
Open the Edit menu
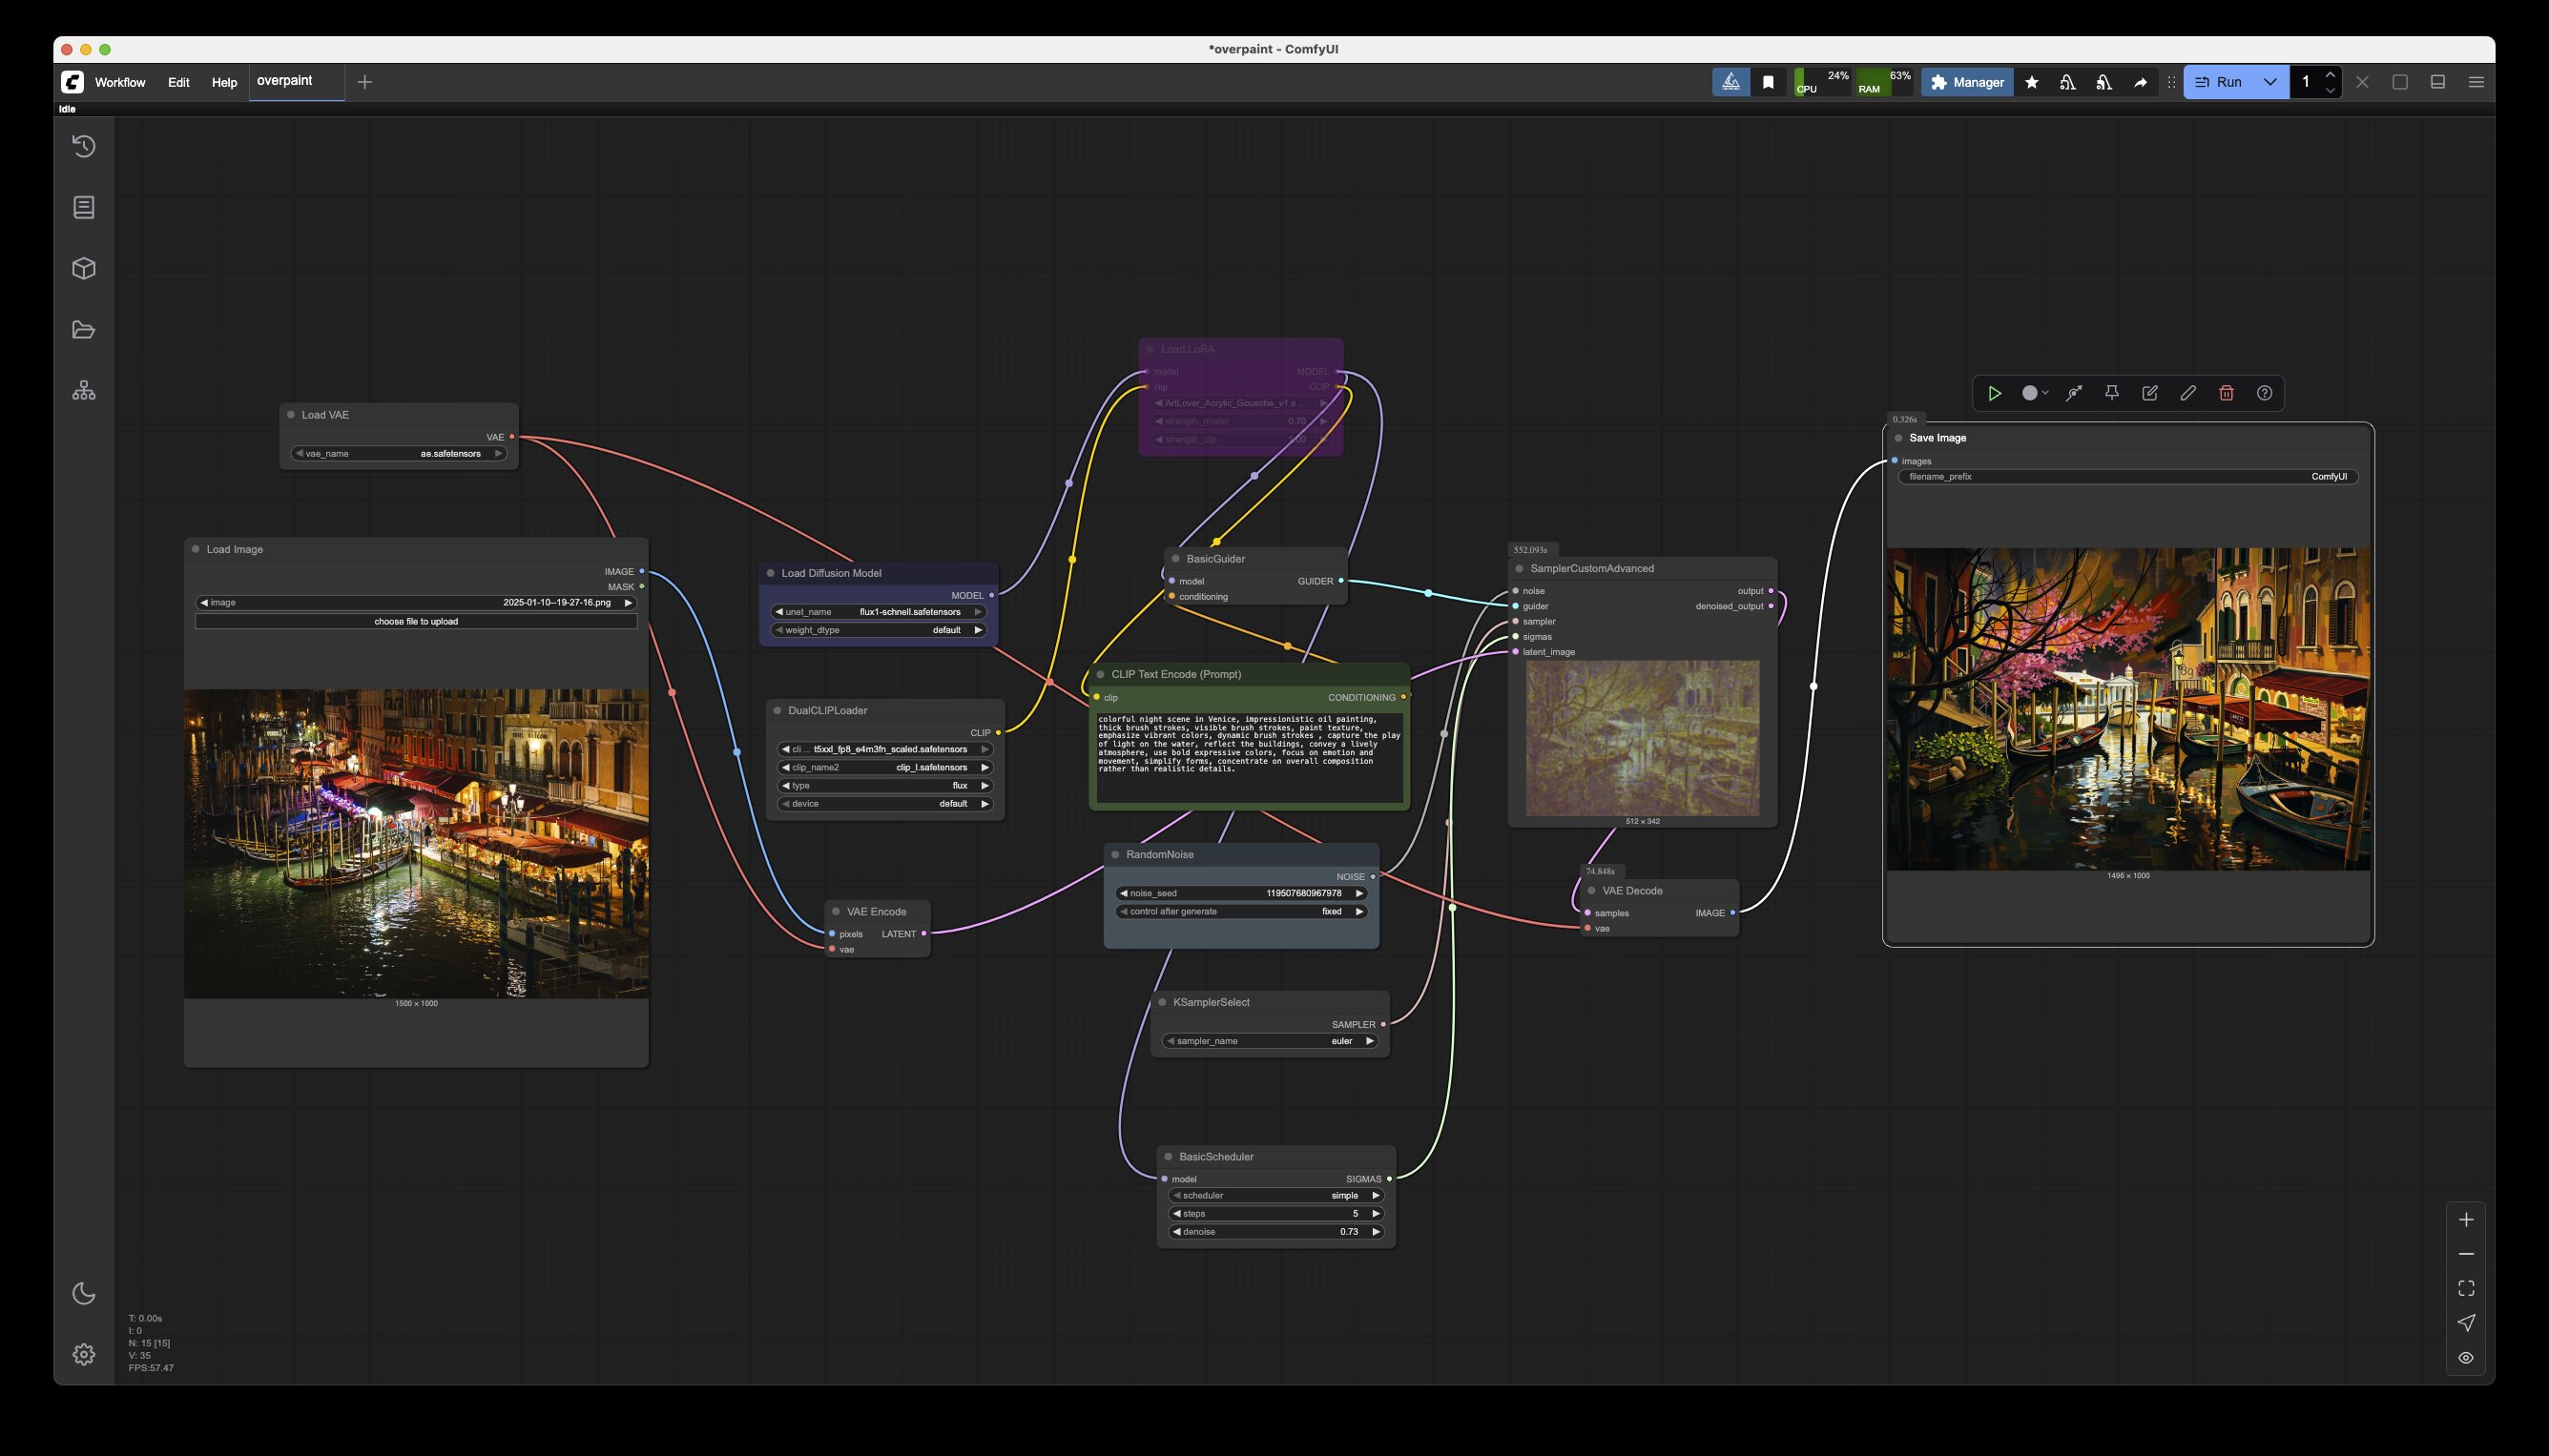(x=178, y=82)
